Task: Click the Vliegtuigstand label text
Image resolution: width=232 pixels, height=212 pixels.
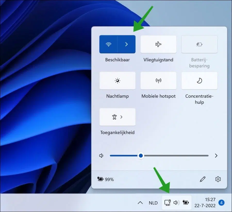Action: (x=158, y=60)
